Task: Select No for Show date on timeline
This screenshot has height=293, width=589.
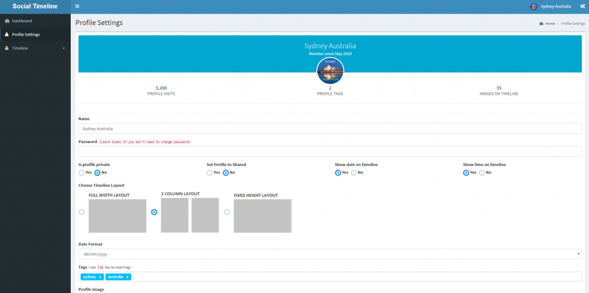Action: tap(354, 173)
